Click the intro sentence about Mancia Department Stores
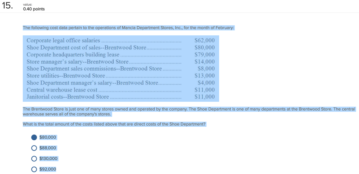The image size is (359, 174). (x=128, y=28)
